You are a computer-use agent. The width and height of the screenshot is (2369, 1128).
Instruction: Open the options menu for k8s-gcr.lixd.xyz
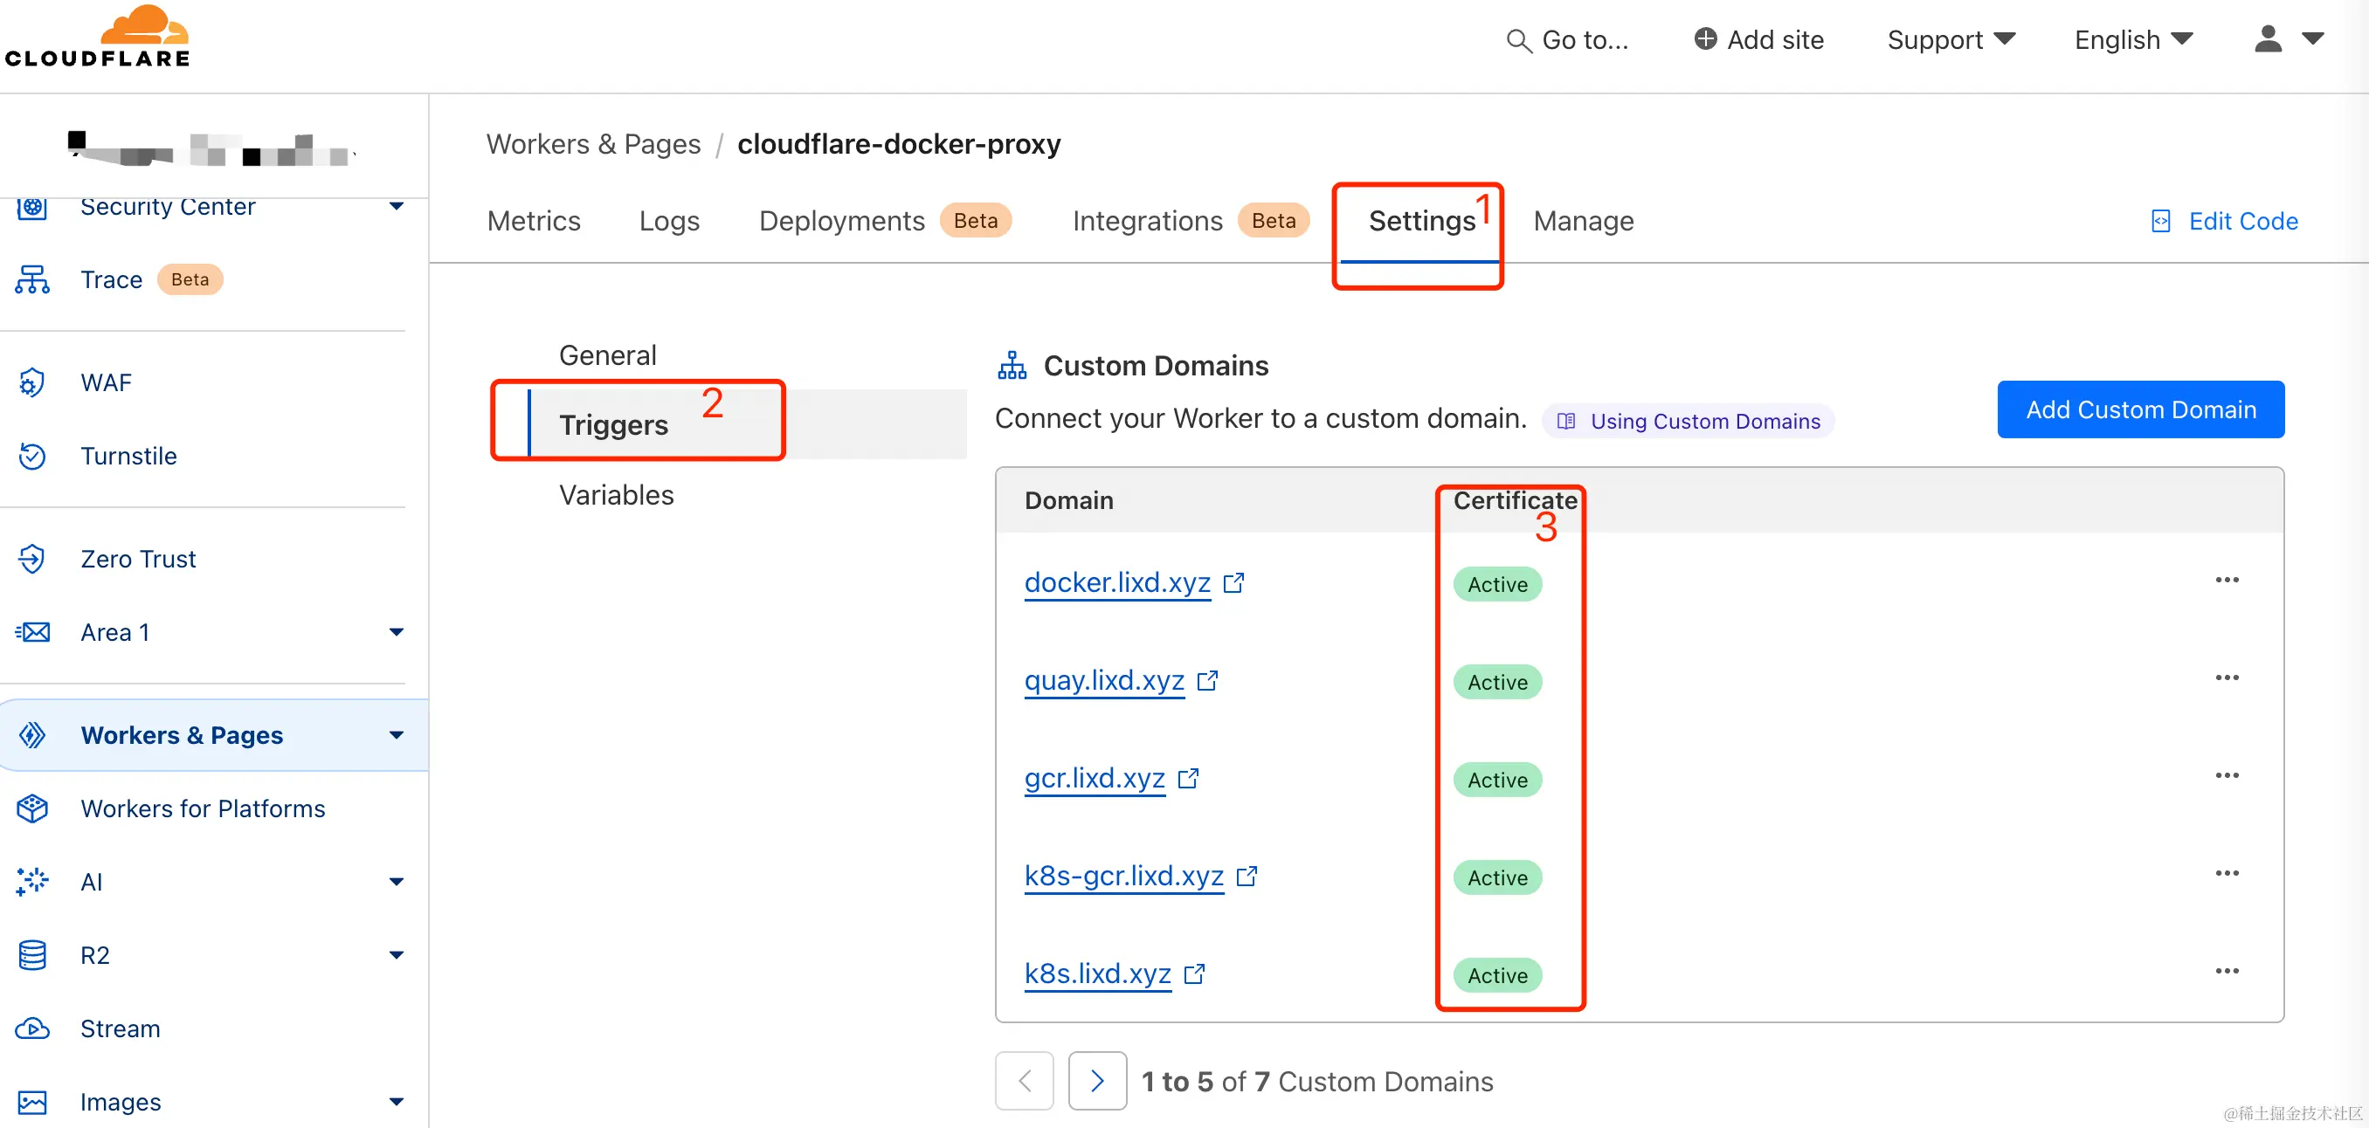(2227, 873)
